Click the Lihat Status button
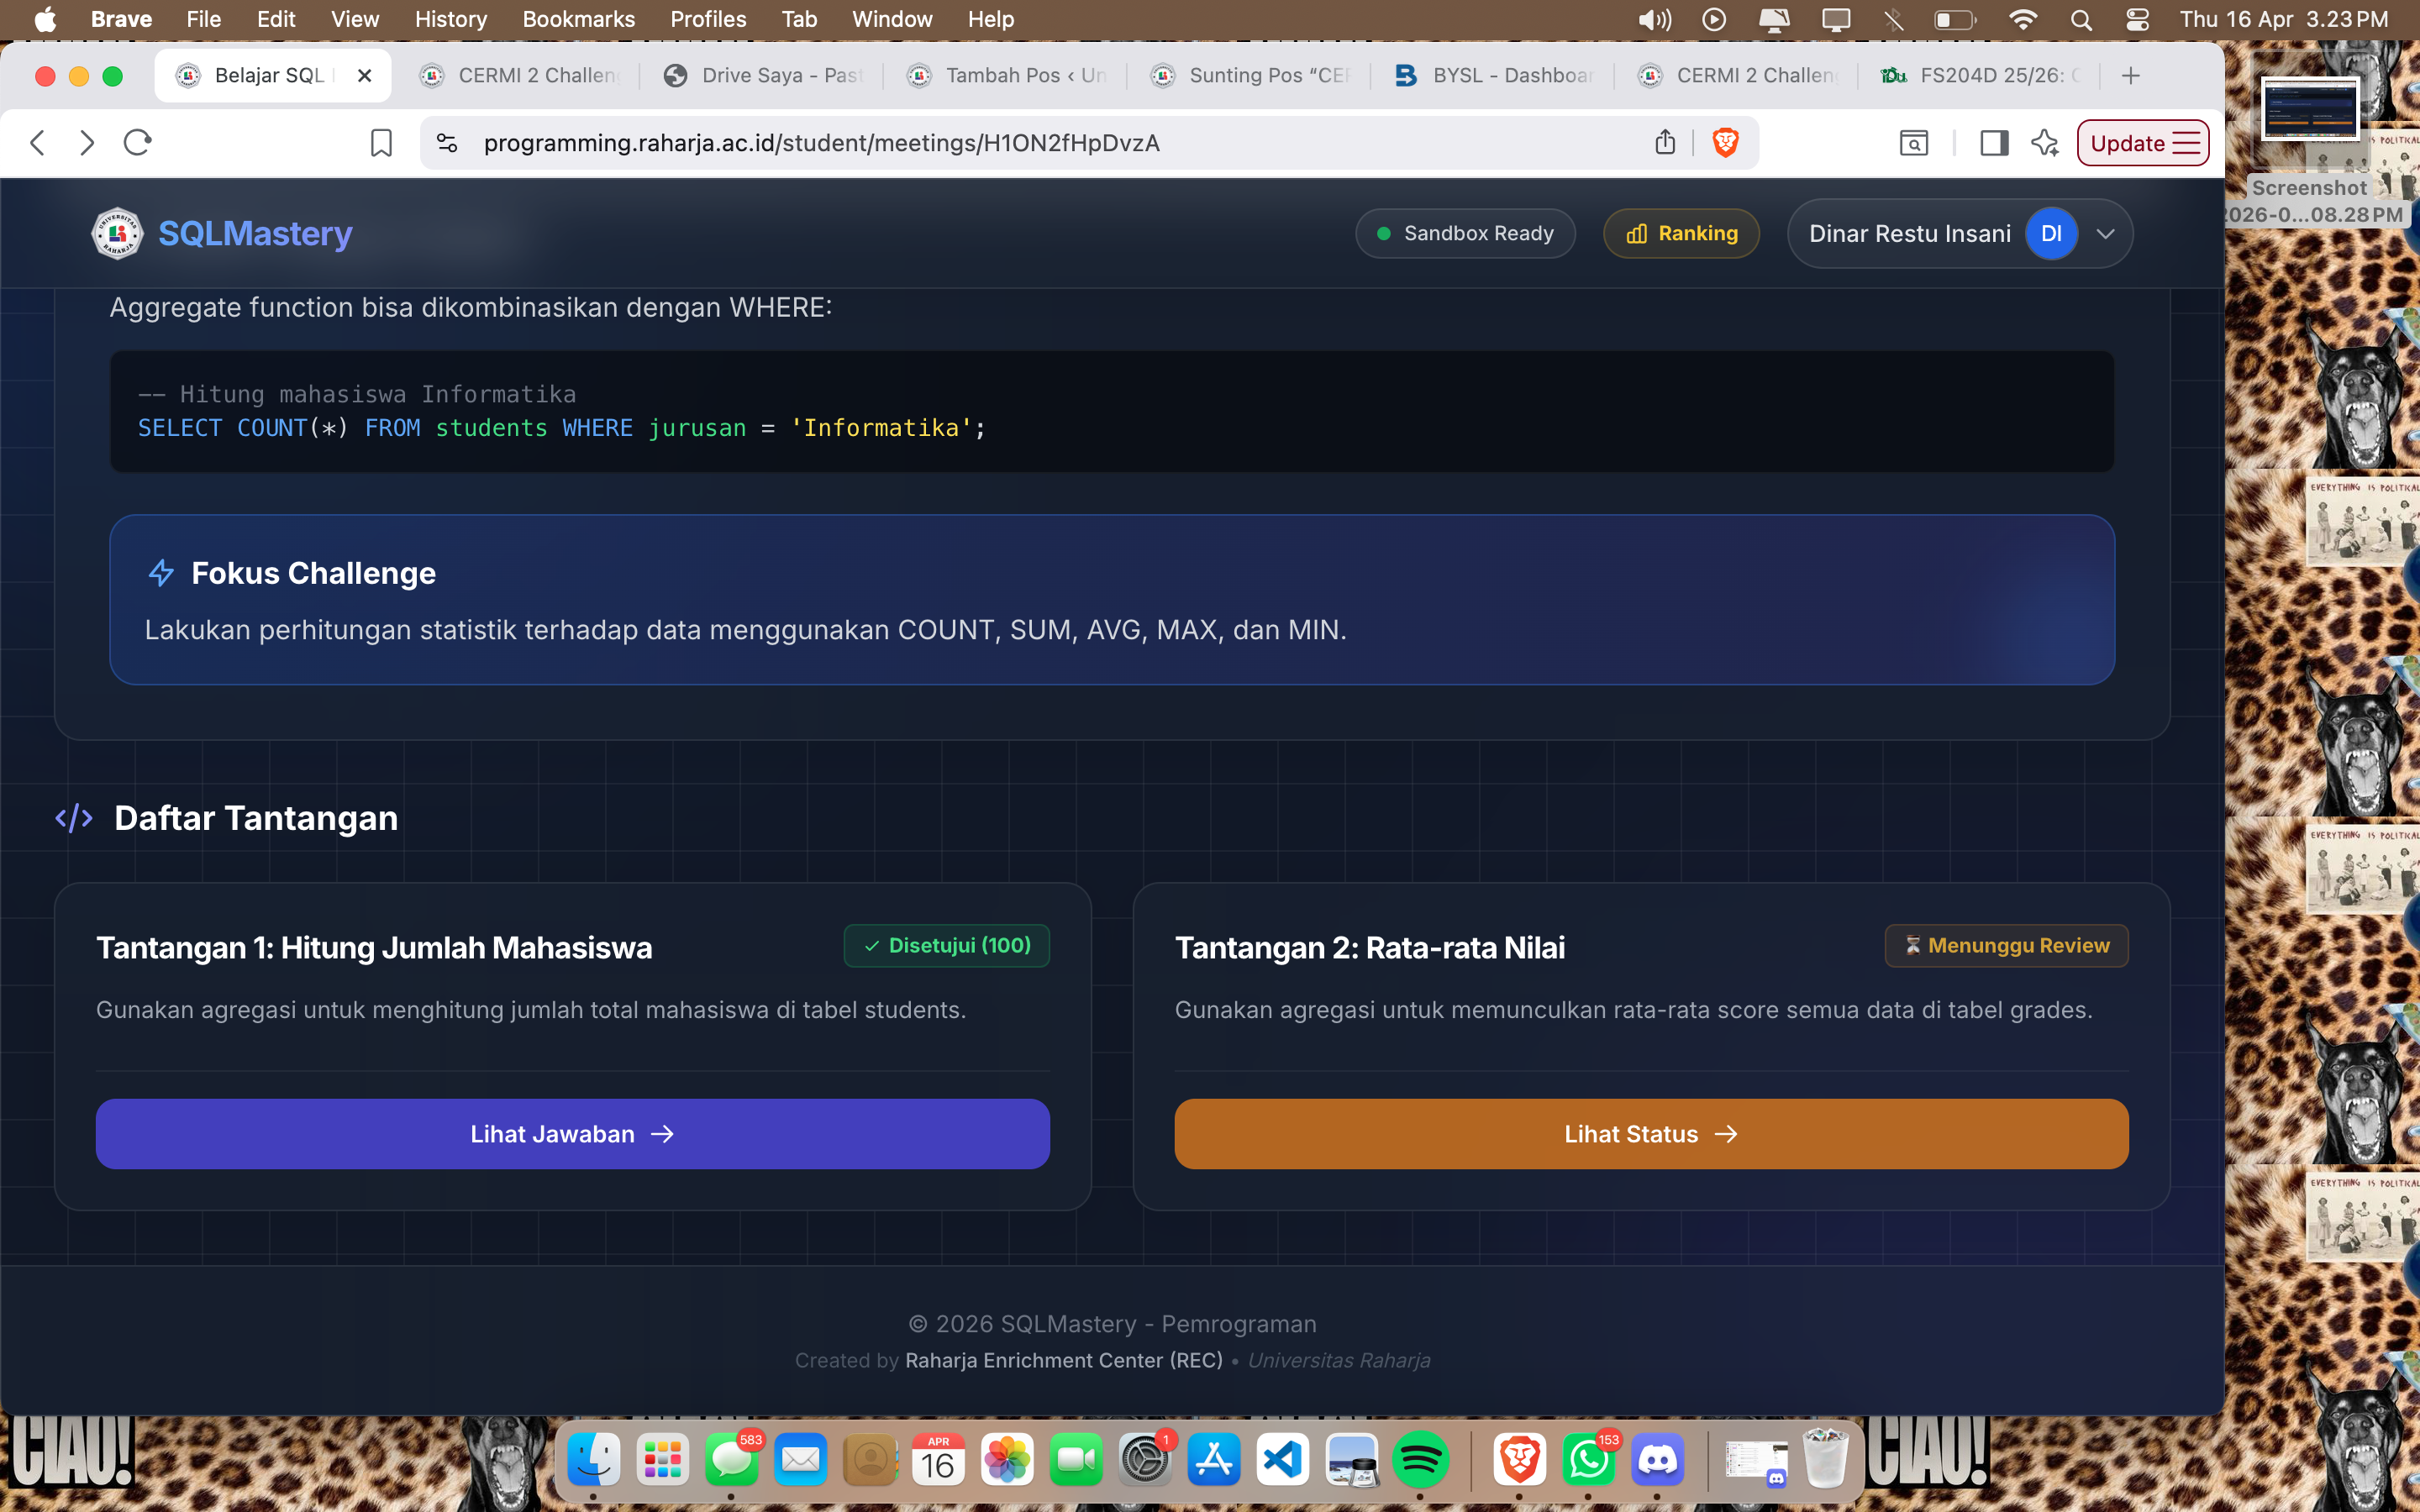The image size is (2420, 1512). tap(1651, 1134)
